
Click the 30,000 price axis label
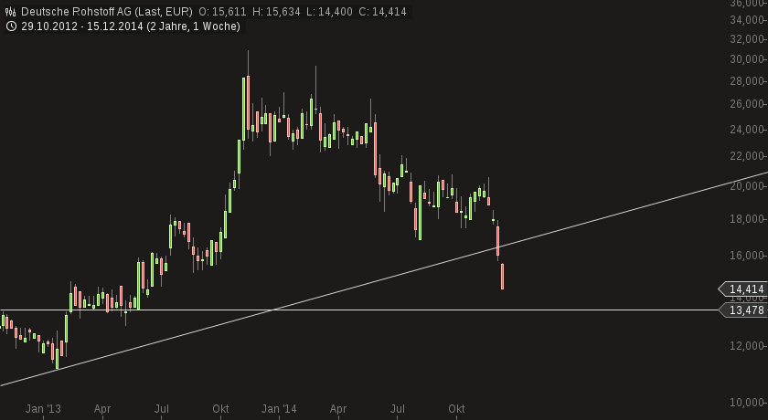747,59
